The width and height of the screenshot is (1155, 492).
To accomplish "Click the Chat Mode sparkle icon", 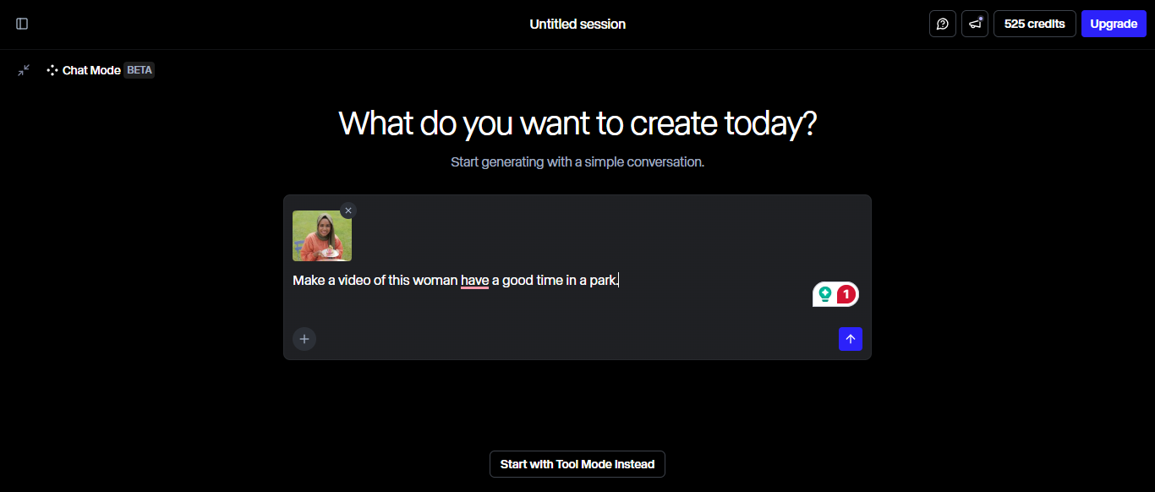I will coord(52,70).
